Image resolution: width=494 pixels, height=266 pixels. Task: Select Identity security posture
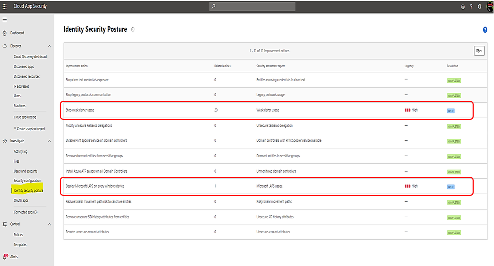[x=28, y=190]
